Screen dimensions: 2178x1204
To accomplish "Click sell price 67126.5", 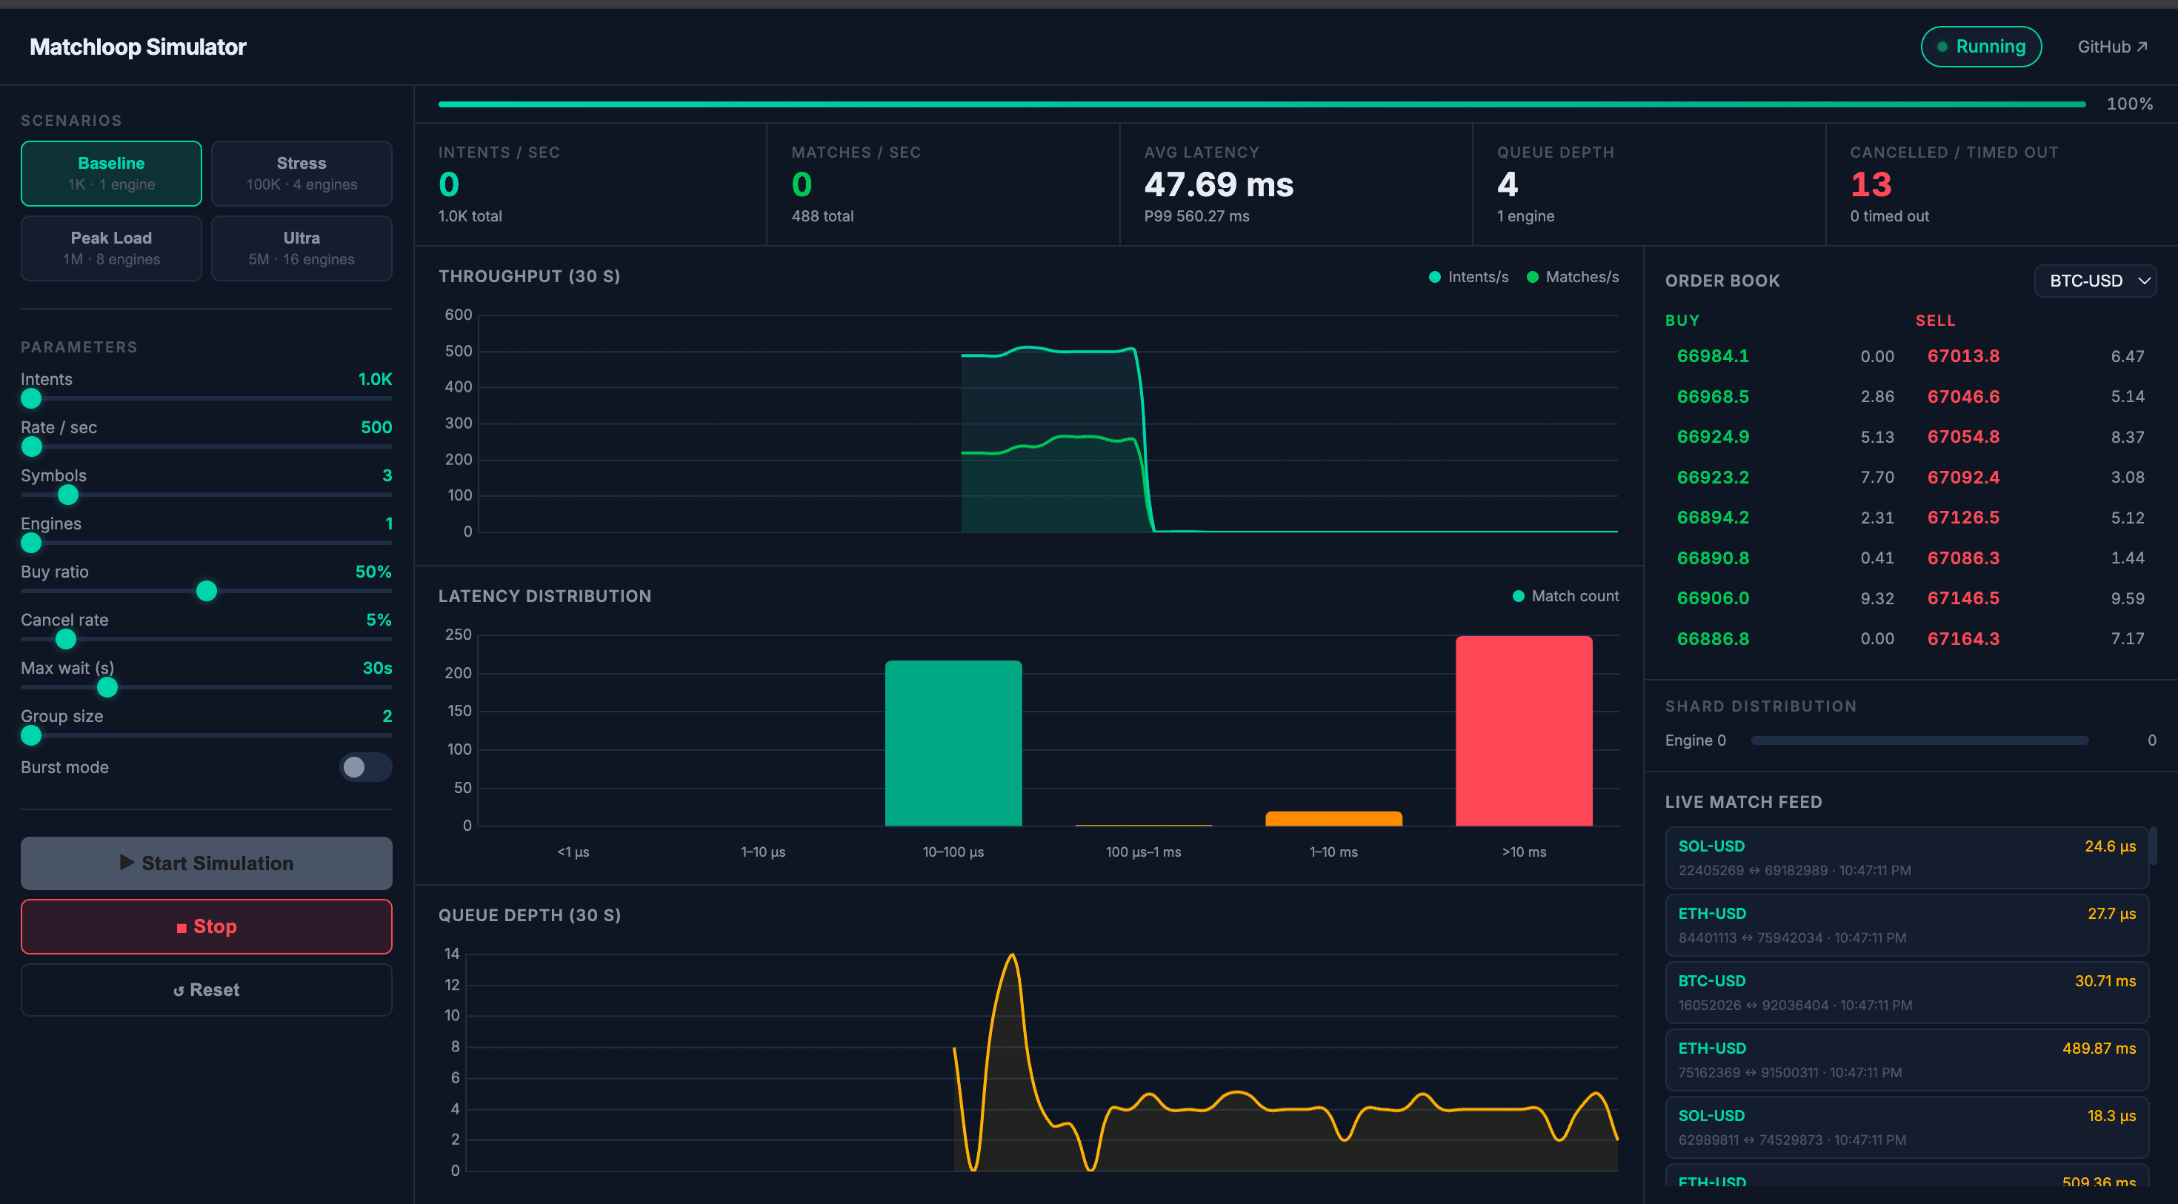I will (1963, 517).
